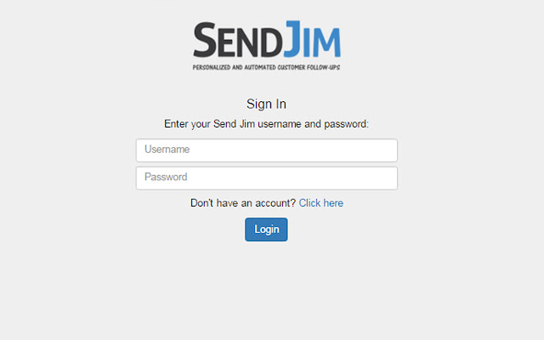
Task: Place cursor in the Password text box
Action: [266, 178]
